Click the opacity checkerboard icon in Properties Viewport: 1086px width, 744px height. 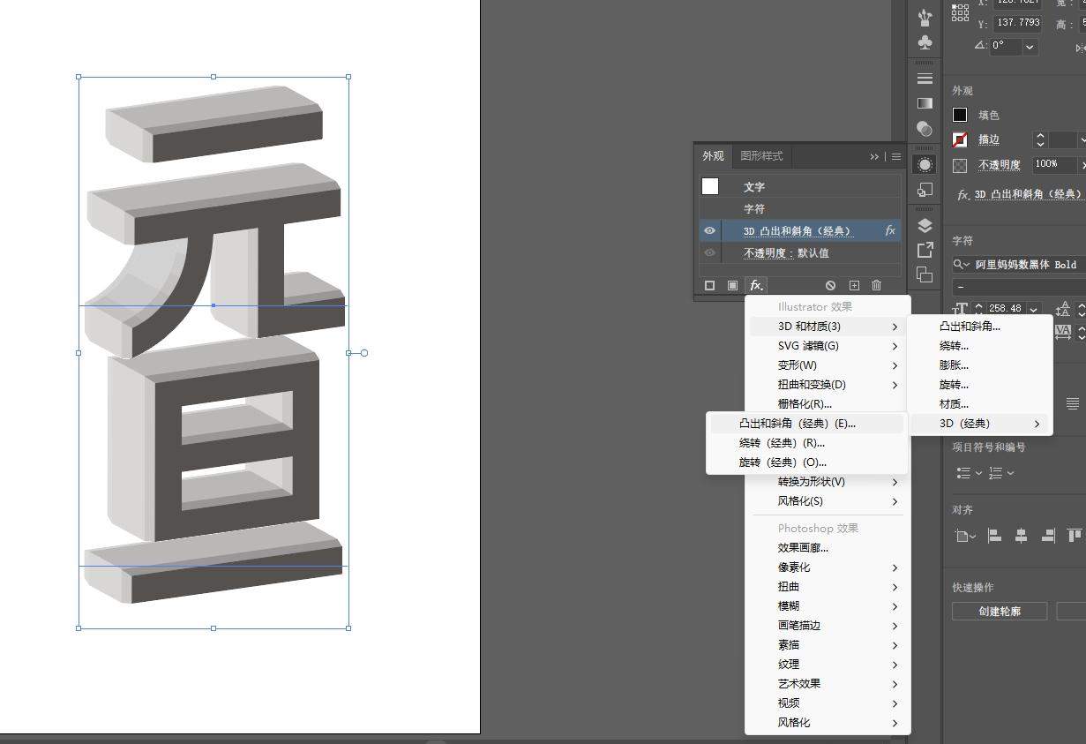click(x=960, y=165)
